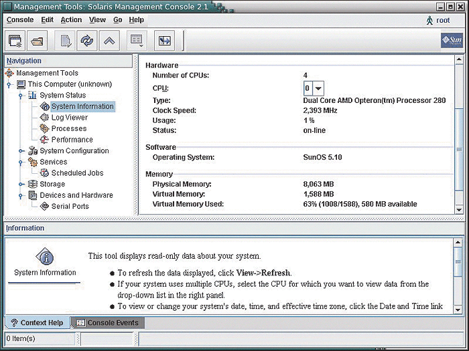Open the Go menu
The image size is (469, 351).
click(x=117, y=20)
